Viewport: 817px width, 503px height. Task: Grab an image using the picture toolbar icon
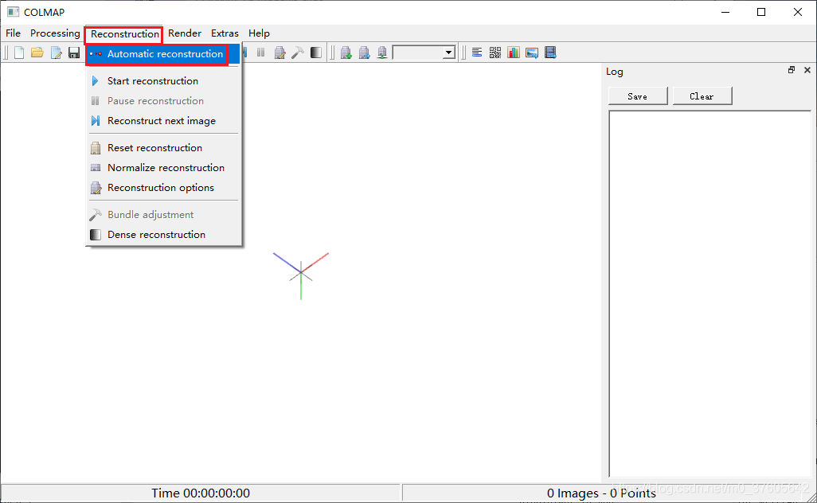tap(531, 53)
